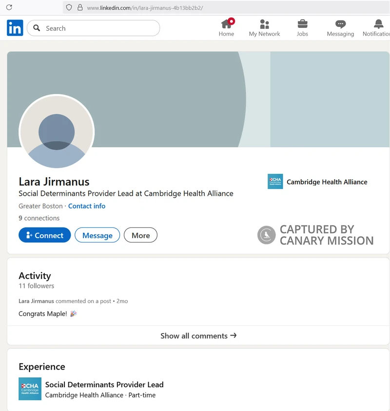390x411 pixels.
Task: Select the LinkedIn URL in address bar
Action: coord(145,8)
